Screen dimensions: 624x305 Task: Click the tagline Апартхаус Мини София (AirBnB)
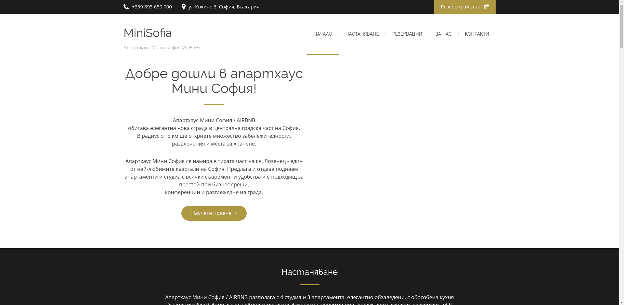click(162, 47)
